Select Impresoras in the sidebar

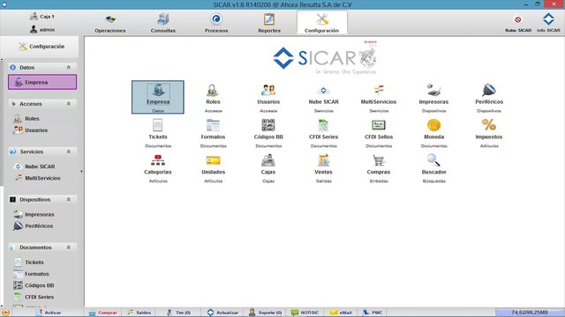[x=34, y=214]
